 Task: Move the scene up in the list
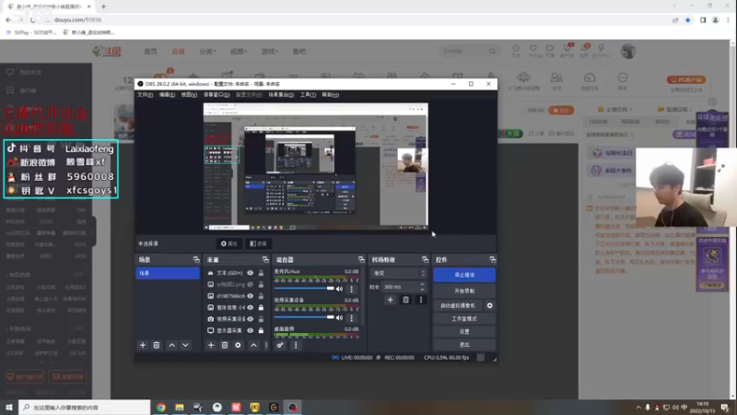pos(172,345)
